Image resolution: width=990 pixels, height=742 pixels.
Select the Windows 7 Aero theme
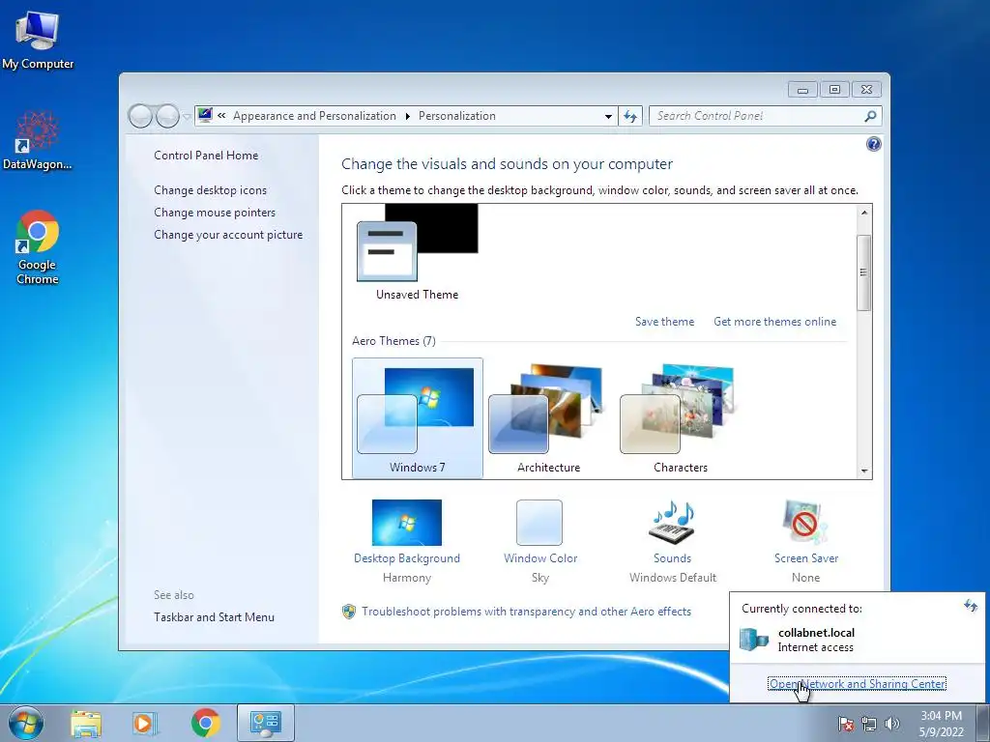click(418, 418)
